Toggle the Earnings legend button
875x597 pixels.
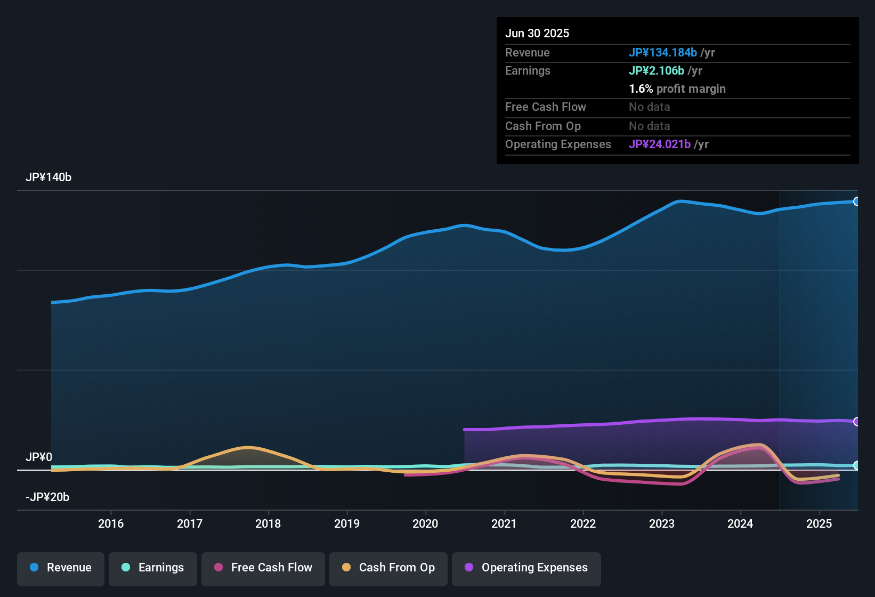click(x=153, y=569)
